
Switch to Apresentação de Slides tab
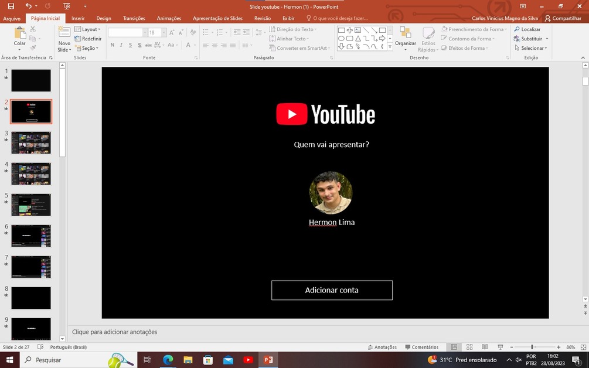click(218, 18)
